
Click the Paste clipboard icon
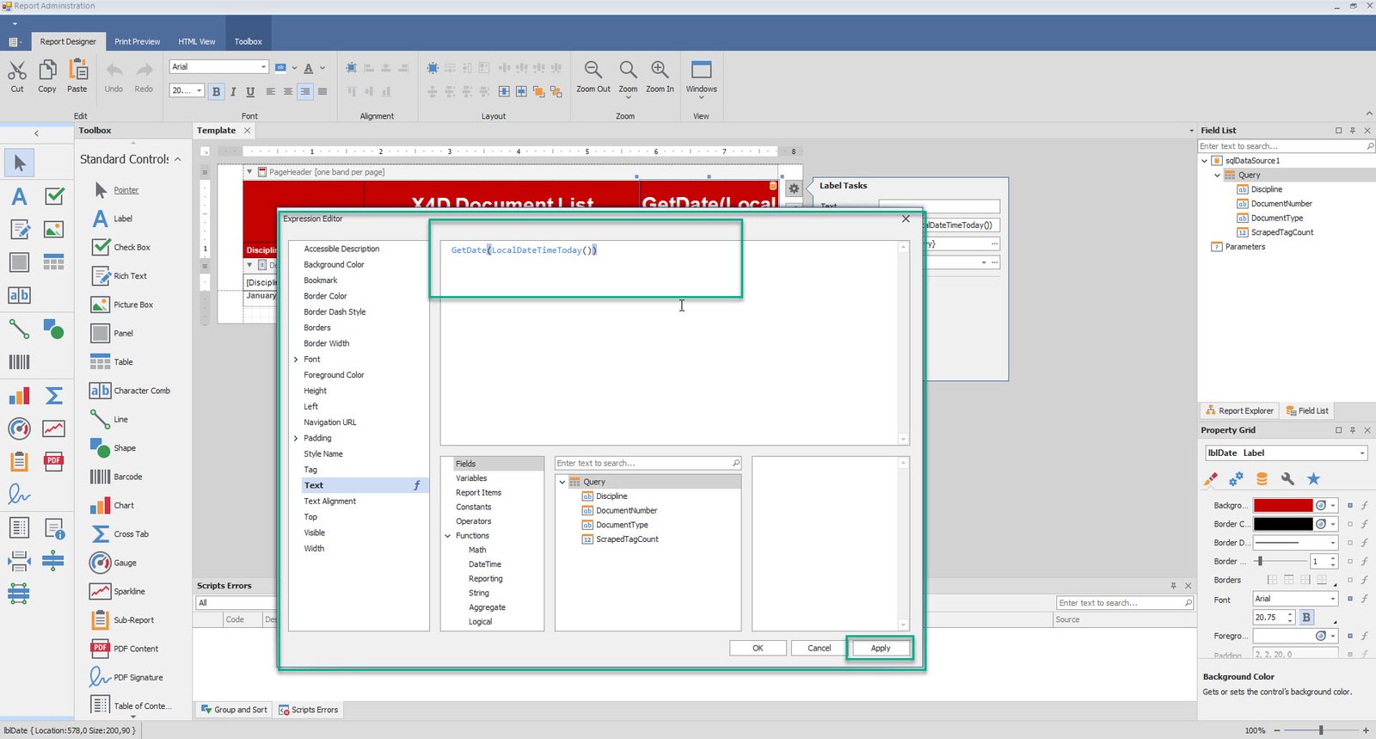77,71
